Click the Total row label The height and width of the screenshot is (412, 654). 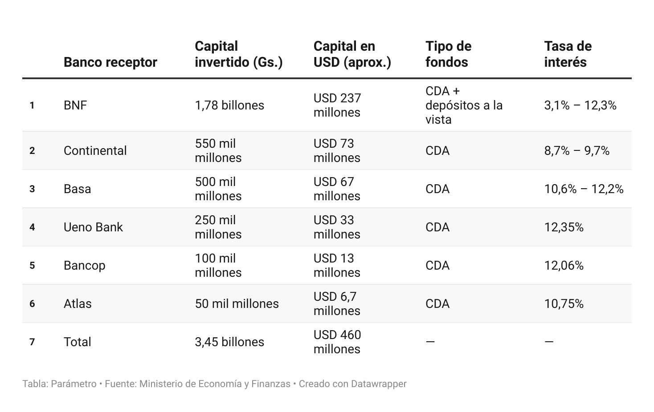click(77, 342)
